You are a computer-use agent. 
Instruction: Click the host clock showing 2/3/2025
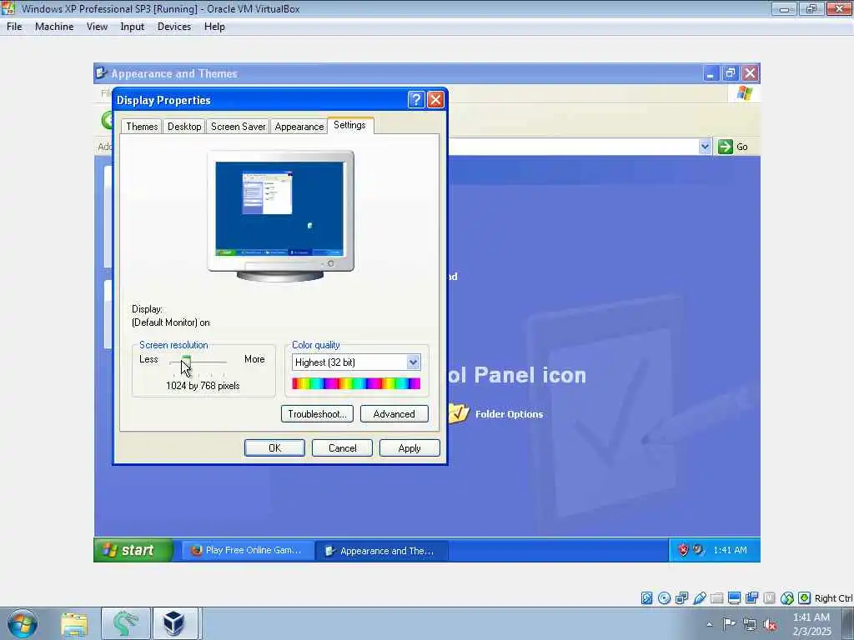pyautogui.click(x=811, y=624)
